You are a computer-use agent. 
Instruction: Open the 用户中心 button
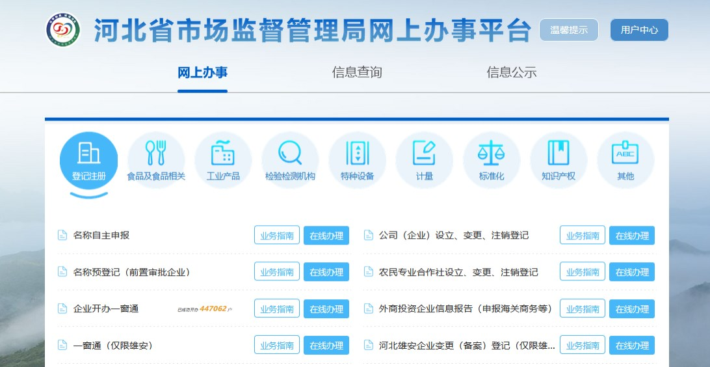point(638,30)
